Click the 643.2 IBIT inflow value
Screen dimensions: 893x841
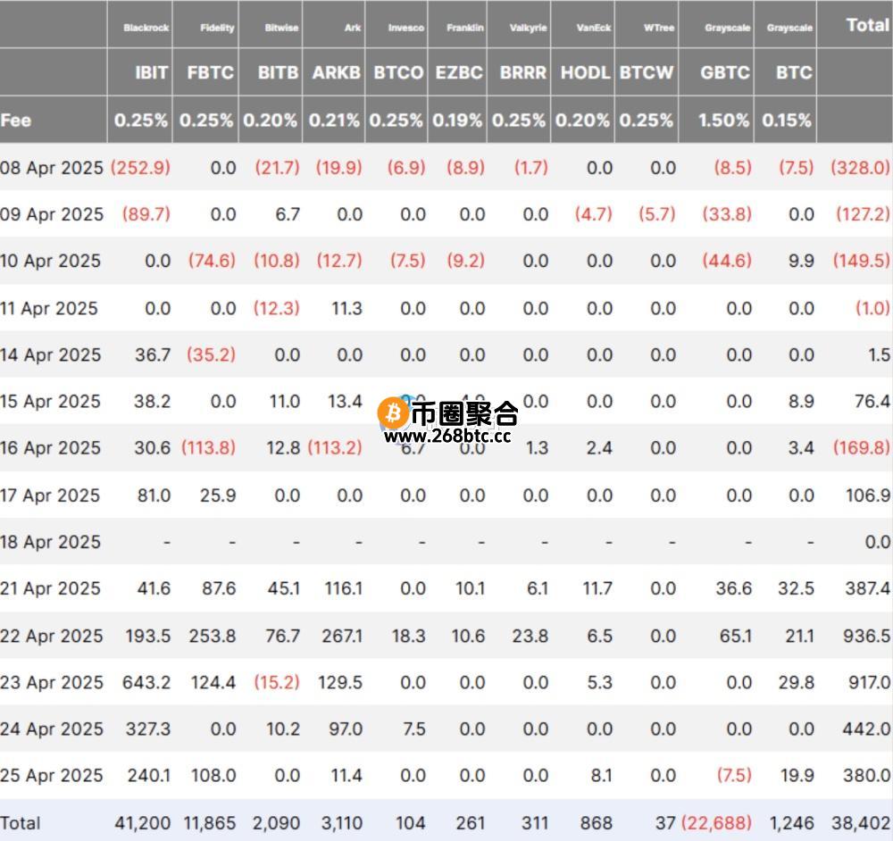click(146, 683)
